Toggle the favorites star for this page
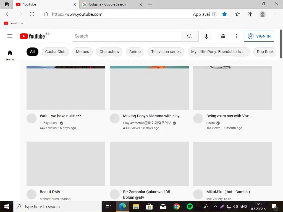 click(224, 14)
